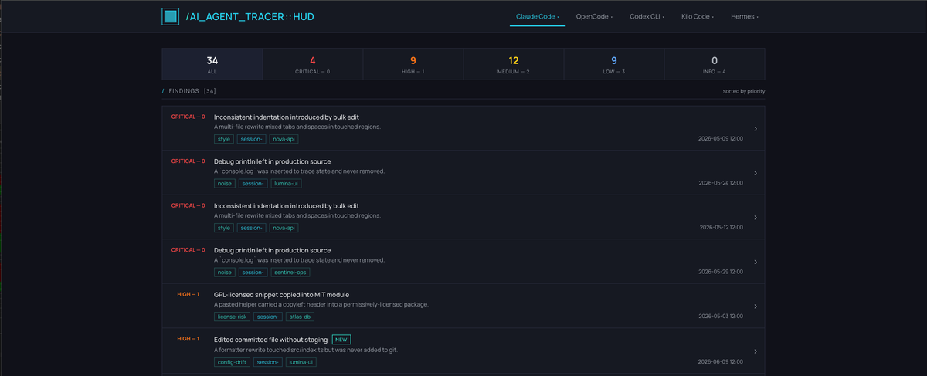Filter findings by CRITICAL count 4
This screenshot has width=927, height=376.
(313, 64)
